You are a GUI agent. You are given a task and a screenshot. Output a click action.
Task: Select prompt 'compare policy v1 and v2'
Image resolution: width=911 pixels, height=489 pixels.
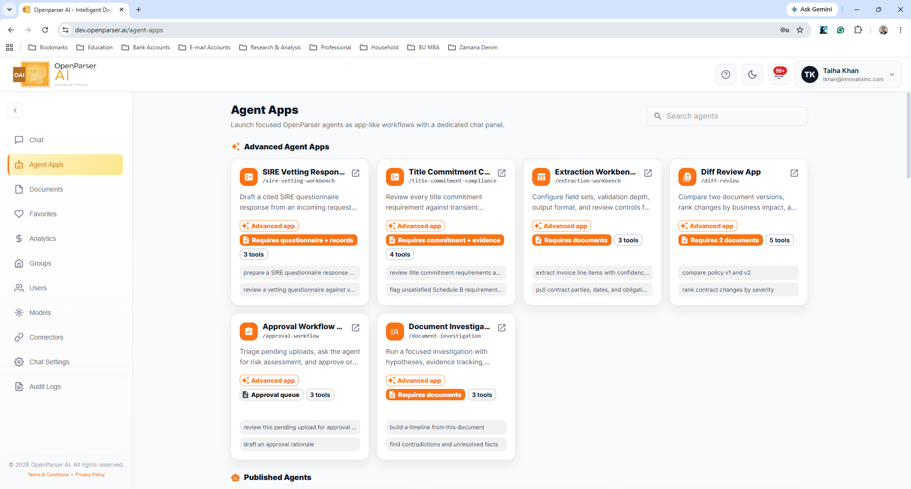[x=738, y=273]
